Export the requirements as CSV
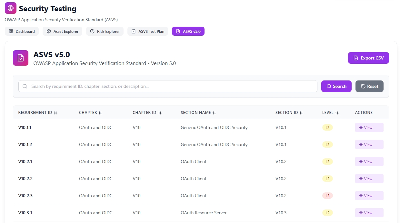Screen dimensions: 400x223 368,58
